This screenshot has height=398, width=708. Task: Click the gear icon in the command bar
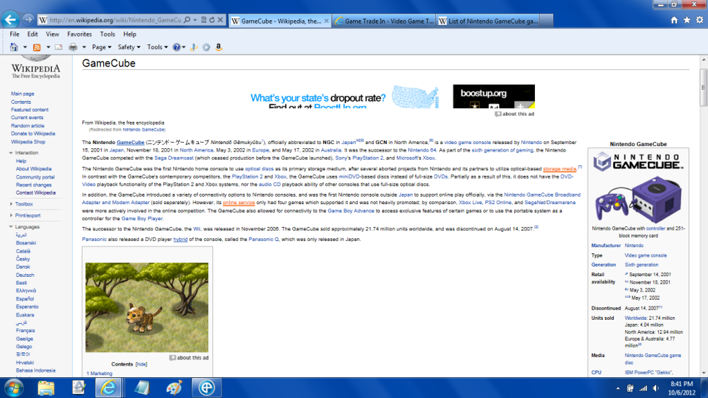[x=206, y=47]
